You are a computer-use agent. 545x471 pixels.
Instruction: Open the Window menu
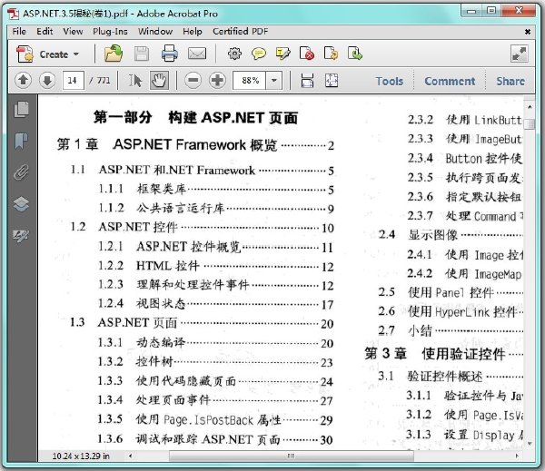coord(155,31)
